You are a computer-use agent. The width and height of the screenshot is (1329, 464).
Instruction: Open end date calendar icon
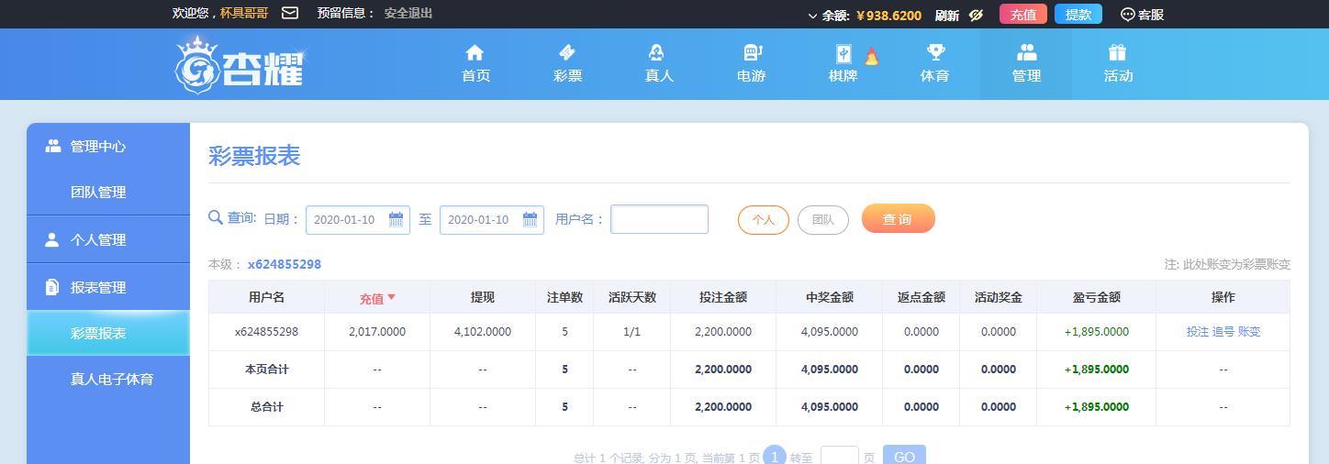coord(530,219)
